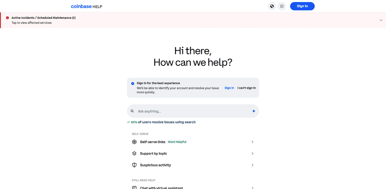Click the red incident alert icon
386x189 pixels.
tap(8, 18)
